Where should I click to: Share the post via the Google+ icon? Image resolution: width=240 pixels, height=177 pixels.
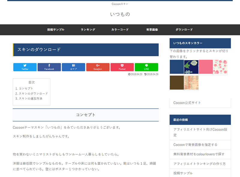tap(98, 67)
